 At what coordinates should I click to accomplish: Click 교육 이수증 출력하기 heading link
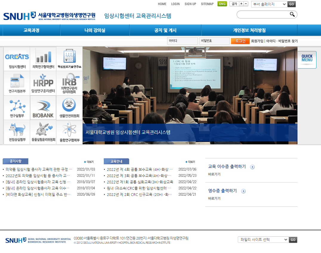click(227, 166)
